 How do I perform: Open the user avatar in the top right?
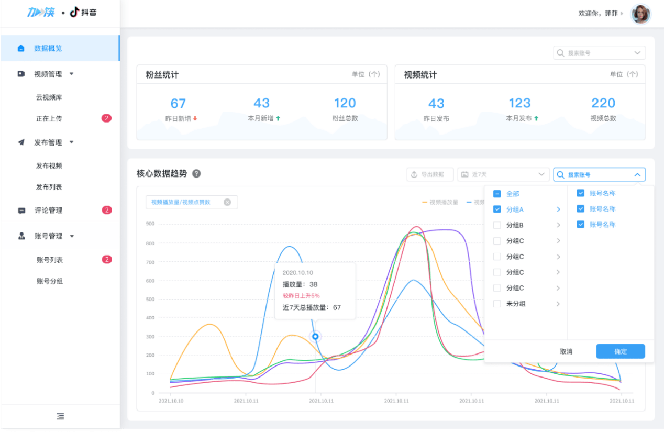[640, 14]
